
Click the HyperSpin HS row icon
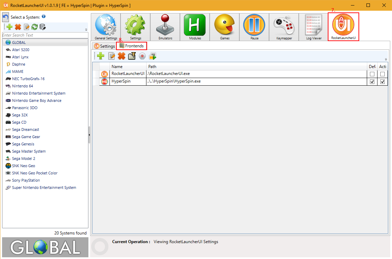pyautogui.click(x=105, y=81)
